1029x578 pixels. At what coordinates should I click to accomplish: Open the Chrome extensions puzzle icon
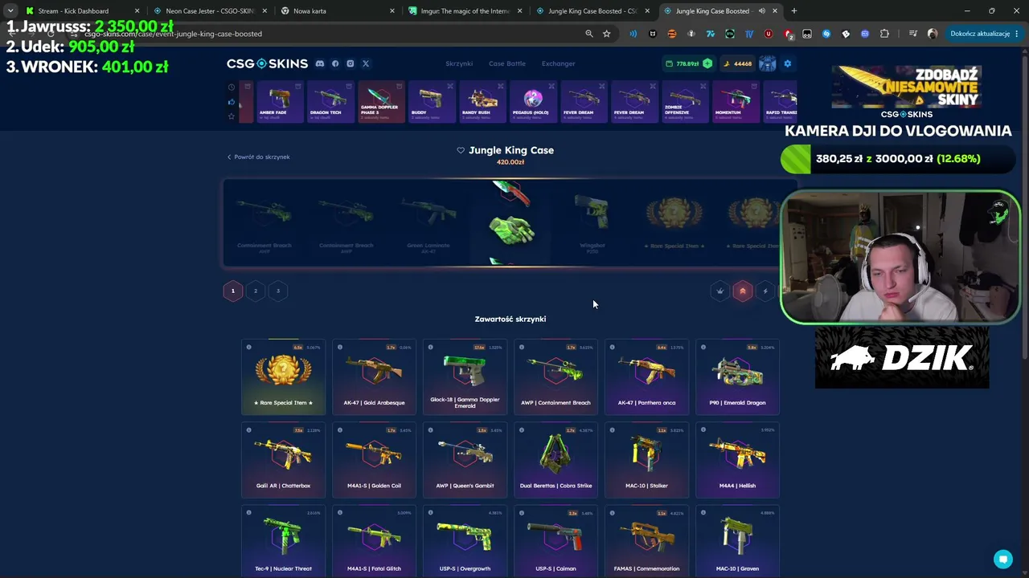884,34
